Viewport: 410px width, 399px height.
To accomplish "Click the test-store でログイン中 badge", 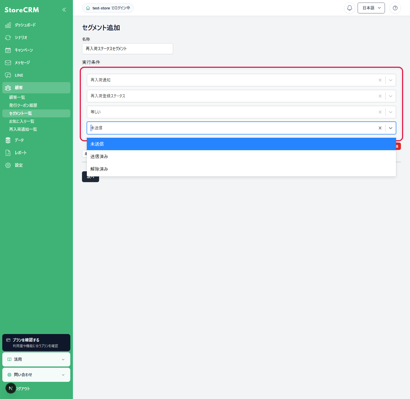I will (x=108, y=8).
